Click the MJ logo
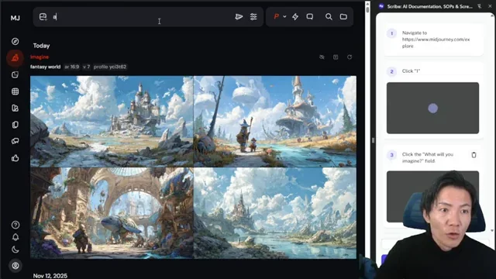 coord(15,18)
